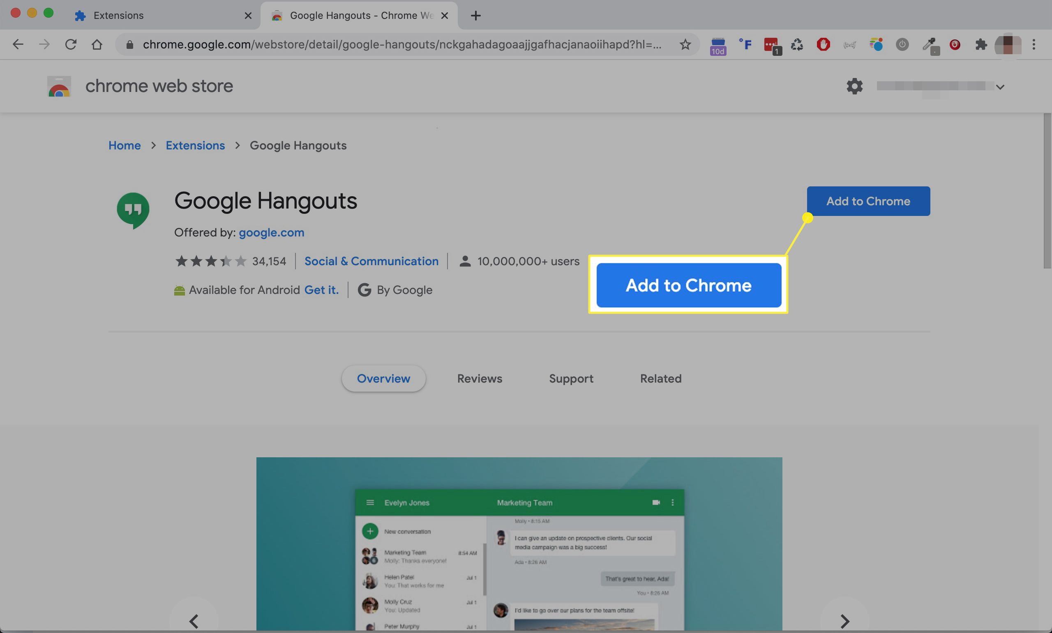
Task: Click the browser back navigation arrow
Action: pyautogui.click(x=16, y=44)
